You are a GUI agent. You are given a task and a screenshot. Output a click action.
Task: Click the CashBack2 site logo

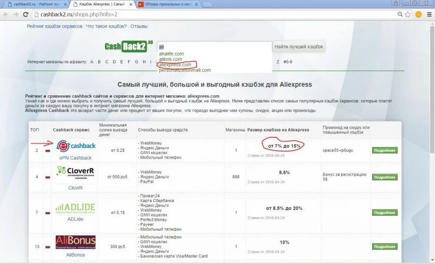(x=129, y=46)
